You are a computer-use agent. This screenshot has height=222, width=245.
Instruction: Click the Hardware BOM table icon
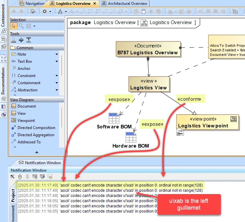point(131,137)
